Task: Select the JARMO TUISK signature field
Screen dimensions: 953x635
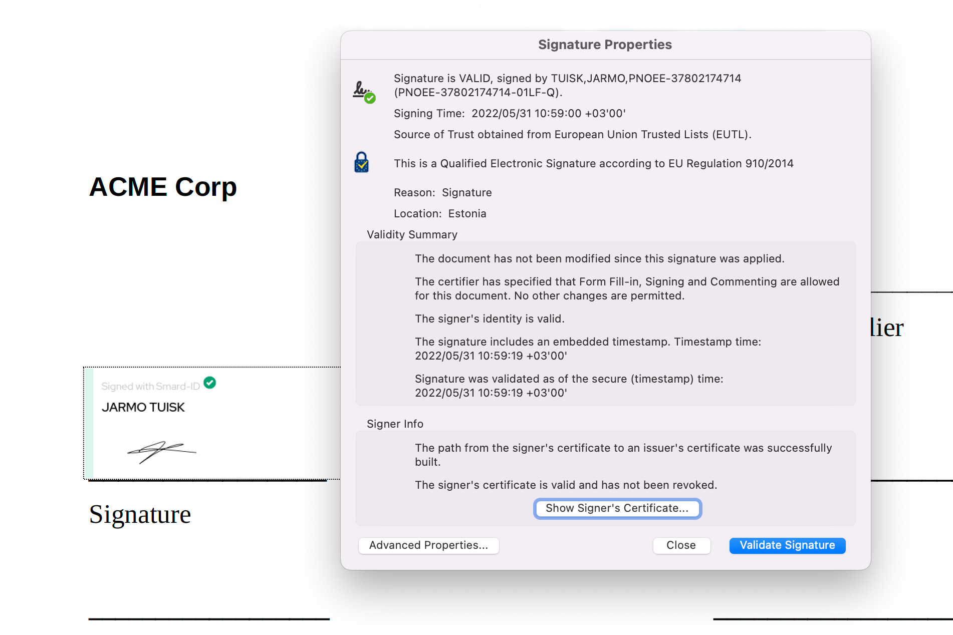Action: tap(212, 423)
